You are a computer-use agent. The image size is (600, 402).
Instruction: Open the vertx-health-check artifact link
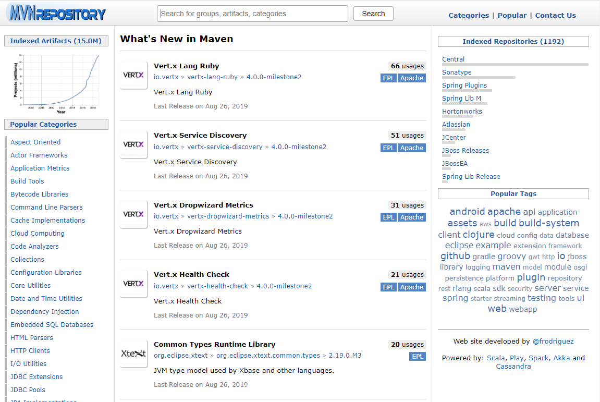(217, 286)
